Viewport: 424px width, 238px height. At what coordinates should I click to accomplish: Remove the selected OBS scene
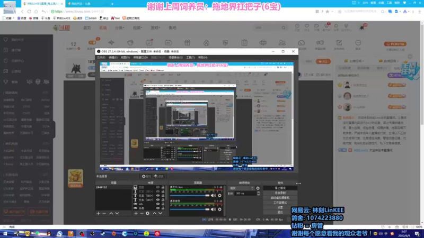104,214
